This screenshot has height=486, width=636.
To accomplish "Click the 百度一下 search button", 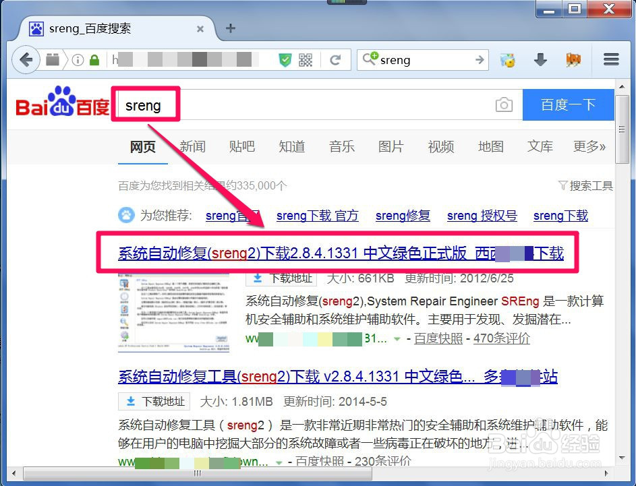I will click(x=568, y=105).
